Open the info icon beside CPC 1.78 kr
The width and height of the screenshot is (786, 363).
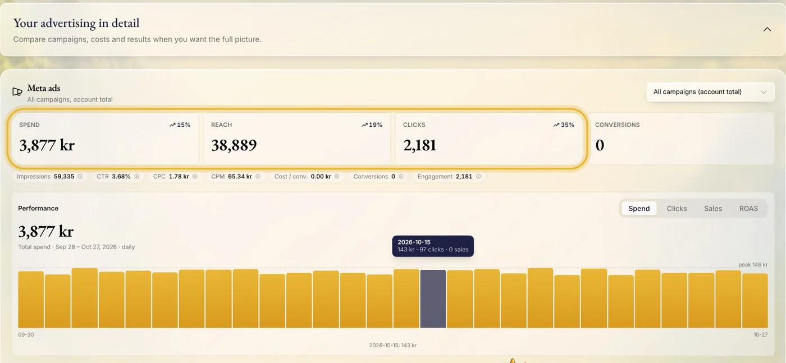point(195,176)
